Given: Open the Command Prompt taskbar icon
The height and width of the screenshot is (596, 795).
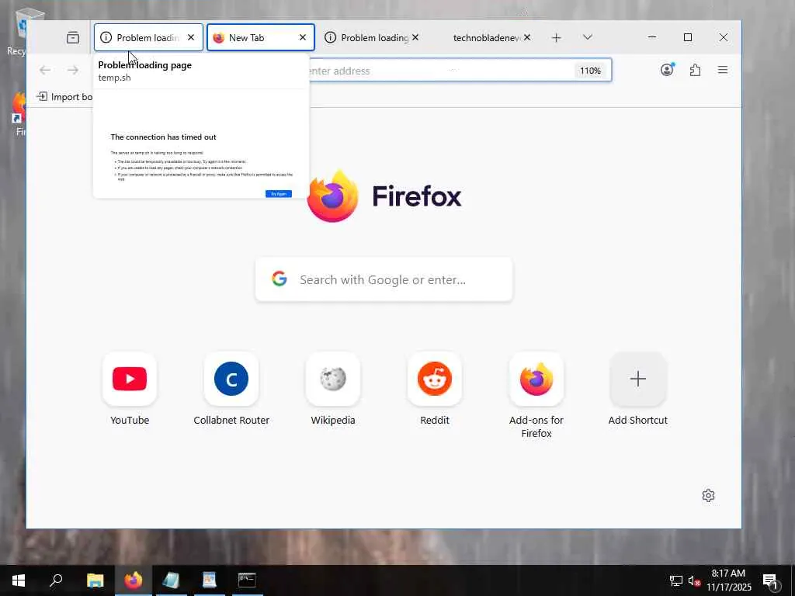Looking at the screenshot, I should click(247, 580).
